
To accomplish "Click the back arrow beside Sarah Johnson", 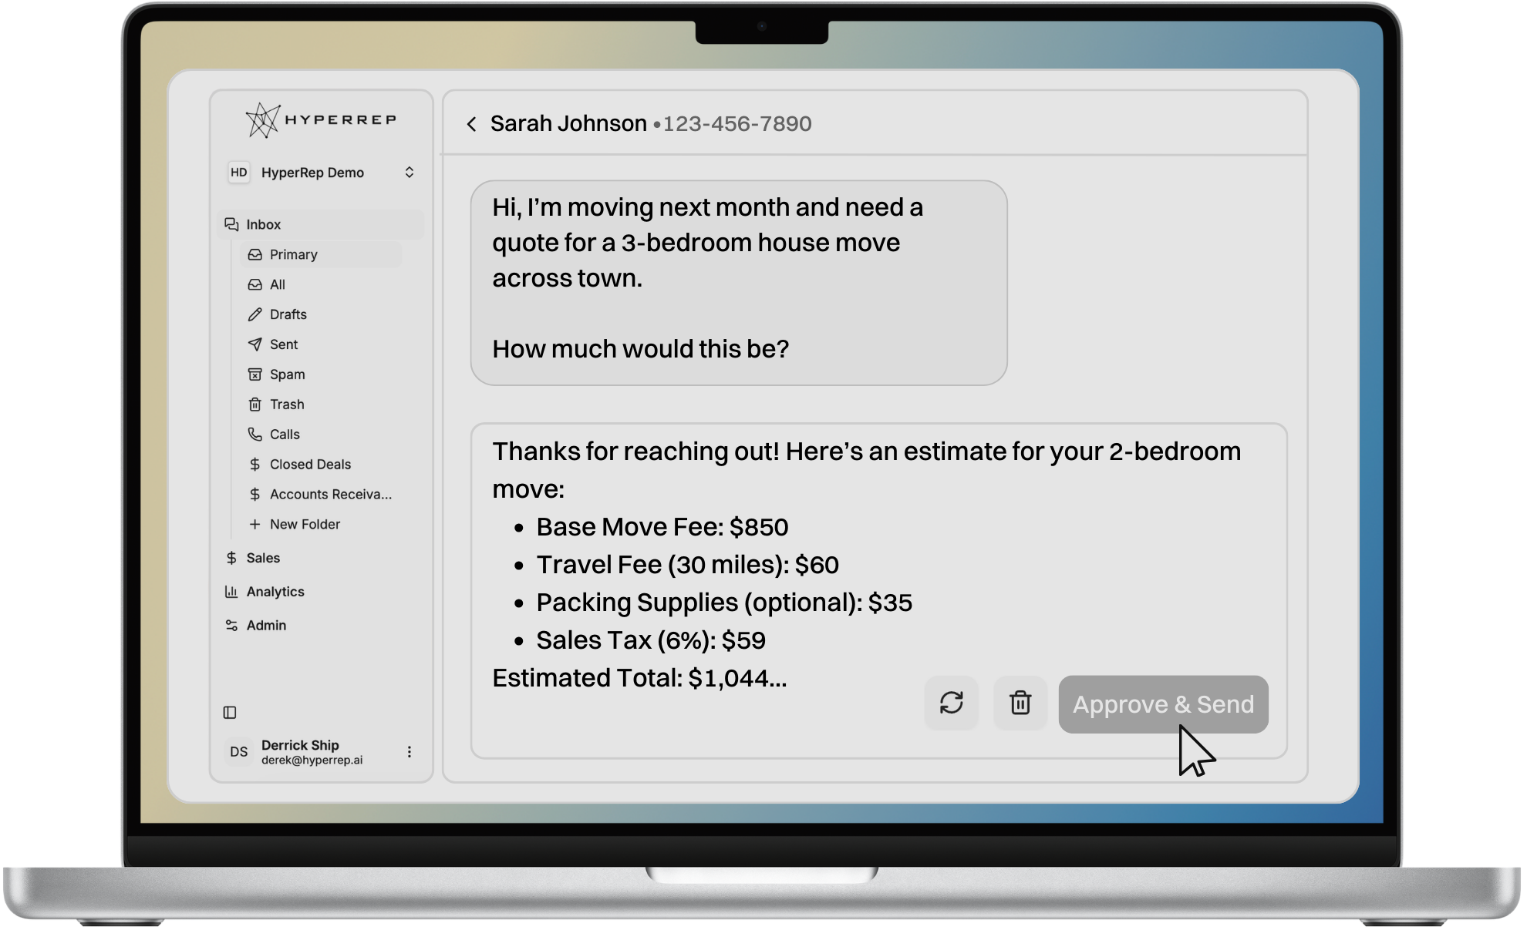I will [x=471, y=124].
